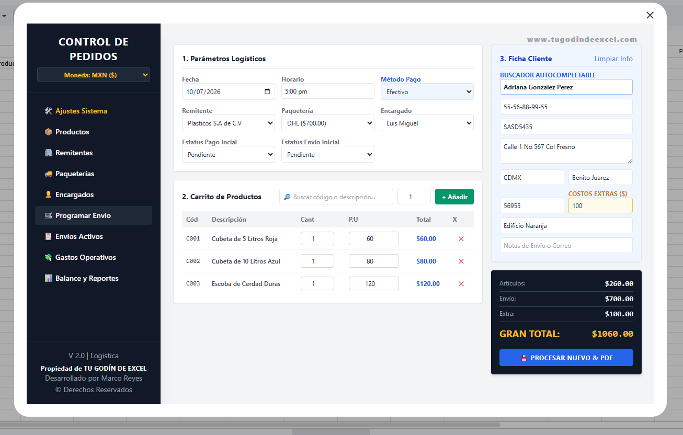The height and width of the screenshot is (435, 683).
Task: Open the Moneda MXN currency dropdown
Action: coord(94,75)
